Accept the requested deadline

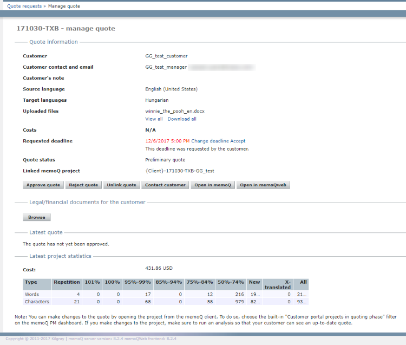click(x=238, y=141)
